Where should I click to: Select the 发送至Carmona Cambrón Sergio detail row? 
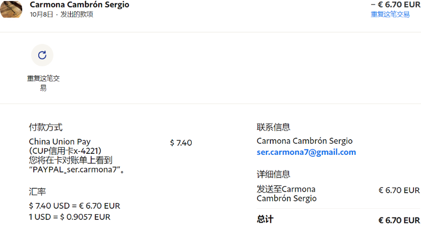[338, 194]
